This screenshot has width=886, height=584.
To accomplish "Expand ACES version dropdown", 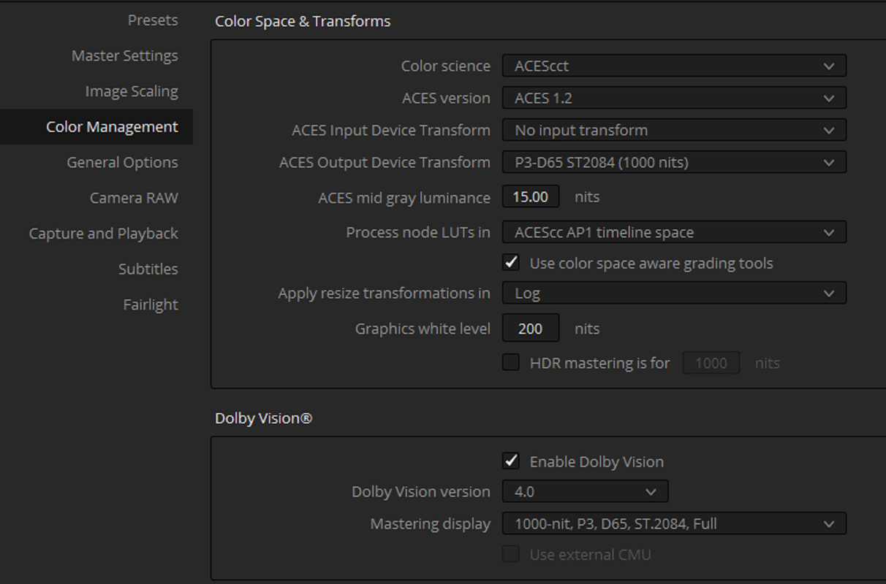I will [x=674, y=98].
